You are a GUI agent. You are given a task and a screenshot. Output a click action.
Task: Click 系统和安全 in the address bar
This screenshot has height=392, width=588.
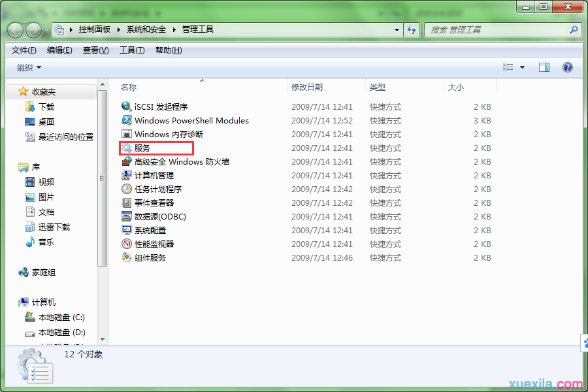pos(146,29)
